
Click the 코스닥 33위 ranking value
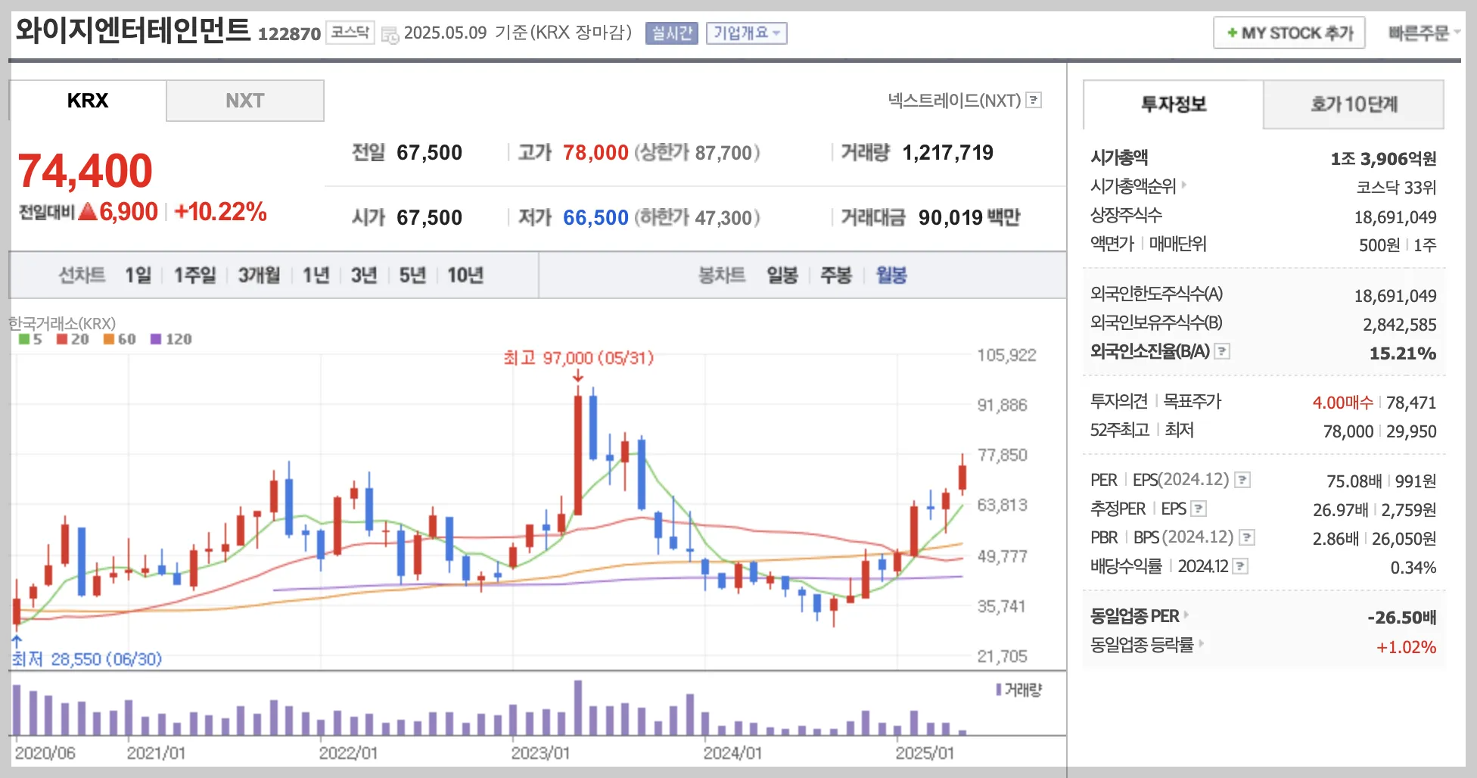[1397, 188]
